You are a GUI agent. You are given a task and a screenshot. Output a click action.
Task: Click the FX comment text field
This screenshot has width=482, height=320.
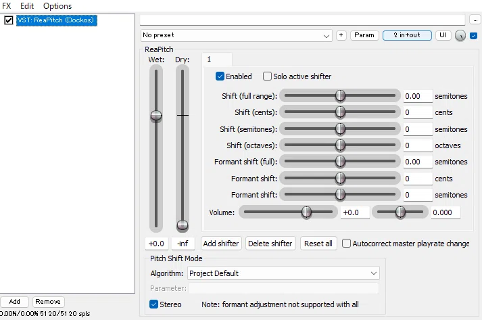[x=302, y=20]
